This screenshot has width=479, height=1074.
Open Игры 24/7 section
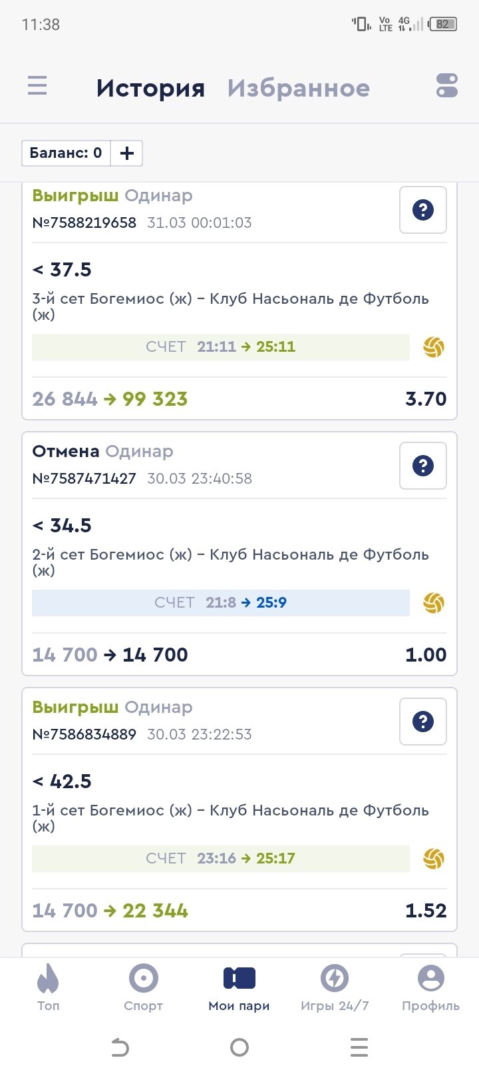click(335, 987)
